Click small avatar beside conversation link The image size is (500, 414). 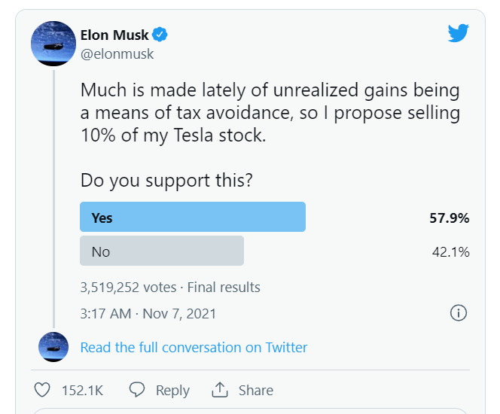point(53,347)
